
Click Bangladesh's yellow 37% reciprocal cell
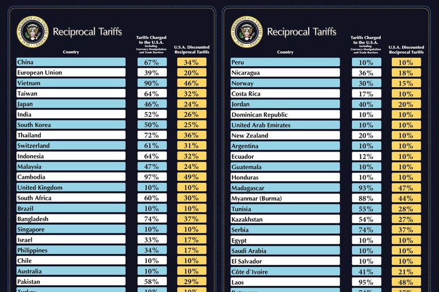click(x=191, y=219)
